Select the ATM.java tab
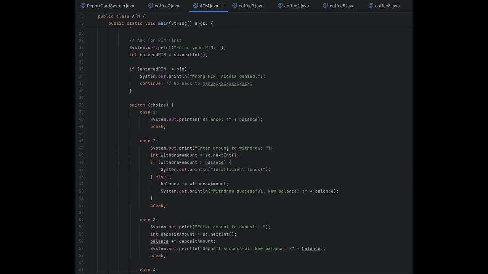This screenshot has width=488, height=274. [x=209, y=6]
